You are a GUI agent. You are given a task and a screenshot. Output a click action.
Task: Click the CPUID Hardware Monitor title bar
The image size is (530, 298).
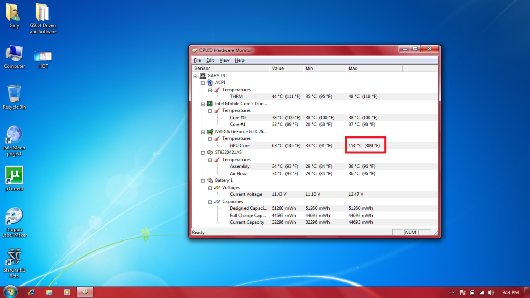click(x=294, y=50)
